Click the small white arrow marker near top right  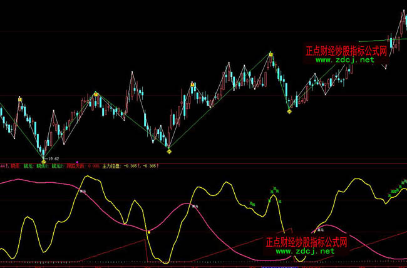coord(385,66)
